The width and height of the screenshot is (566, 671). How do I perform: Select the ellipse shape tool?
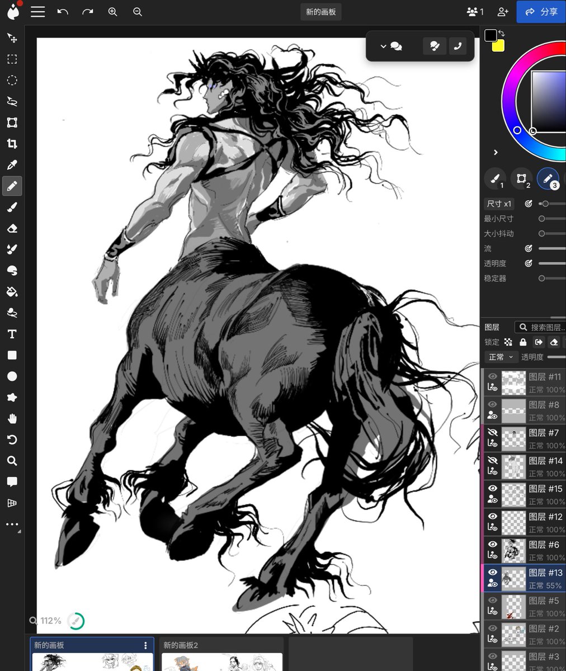(12, 376)
